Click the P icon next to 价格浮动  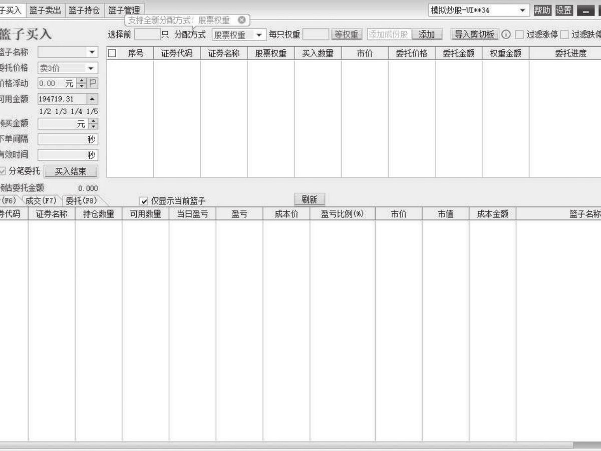tap(93, 84)
